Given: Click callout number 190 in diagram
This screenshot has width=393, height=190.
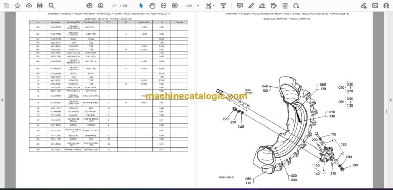Looking at the screenshot, I should click(x=355, y=165).
